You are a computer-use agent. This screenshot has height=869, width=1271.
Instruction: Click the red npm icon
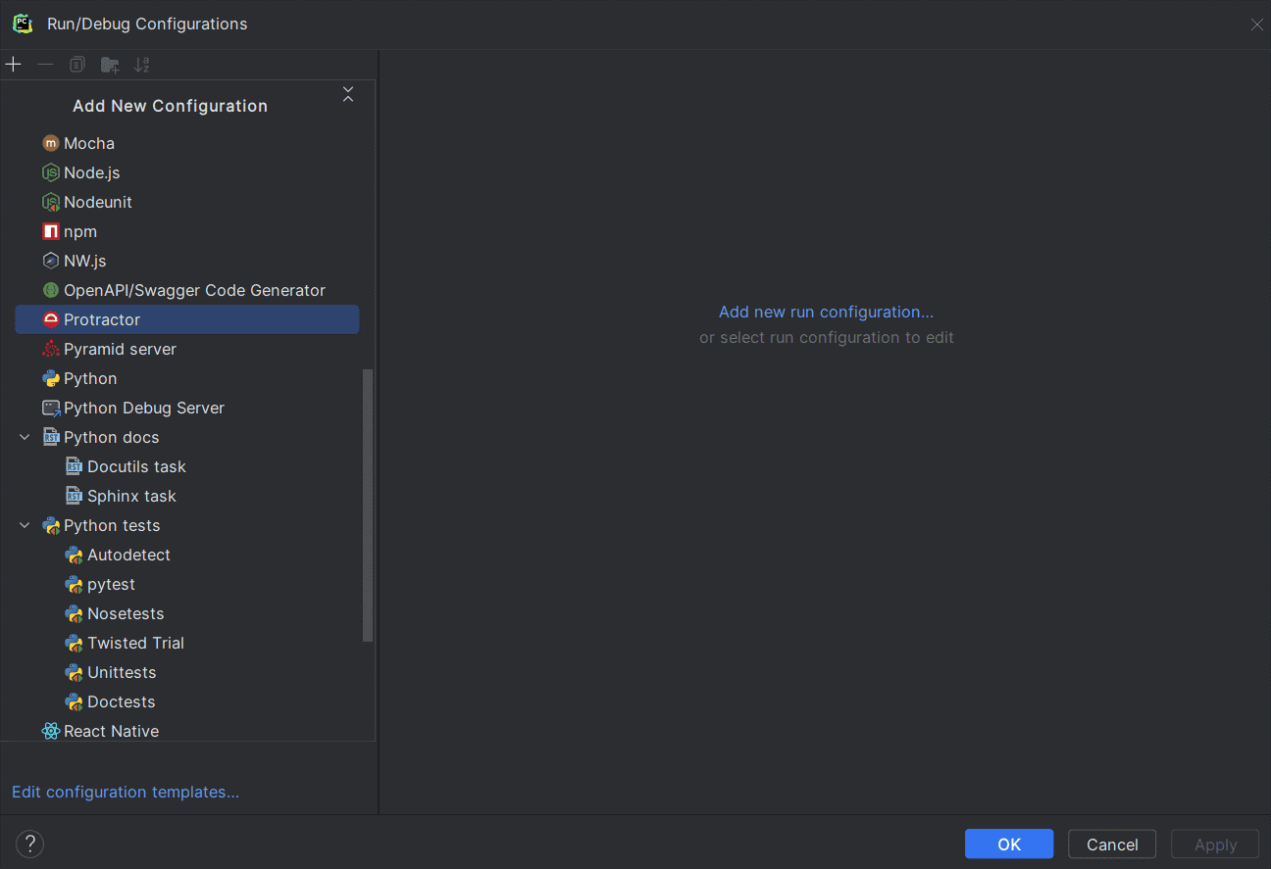tap(51, 231)
